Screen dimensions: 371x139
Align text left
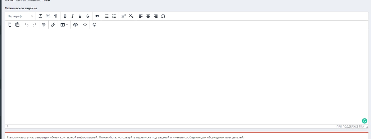click(x=141, y=16)
